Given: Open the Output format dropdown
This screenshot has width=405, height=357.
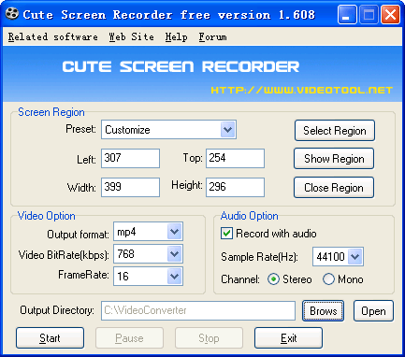Looking at the screenshot, I should [x=174, y=232].
